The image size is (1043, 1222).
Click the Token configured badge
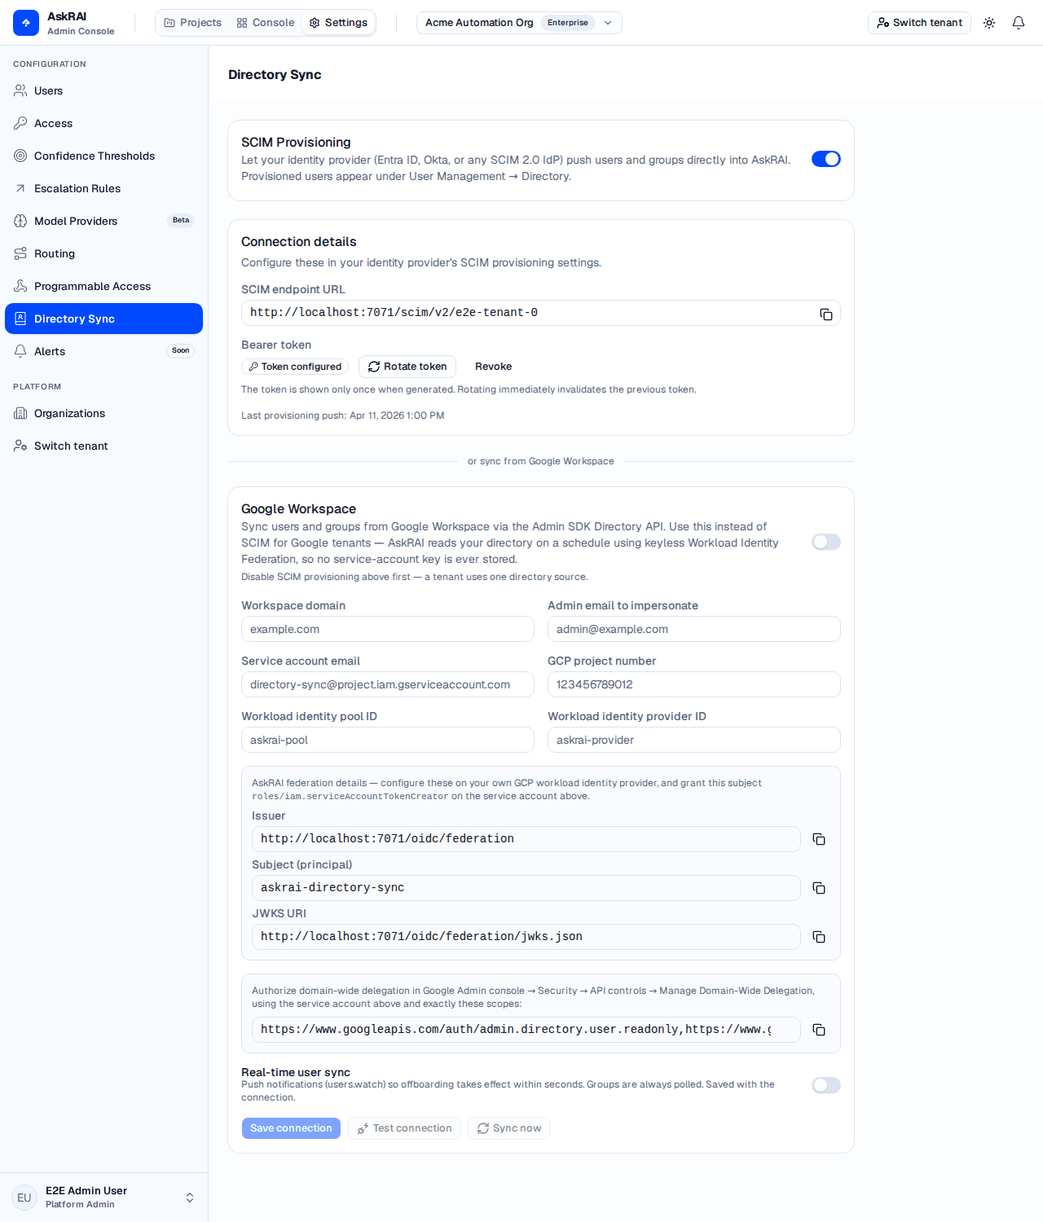(x=295, y=367)
